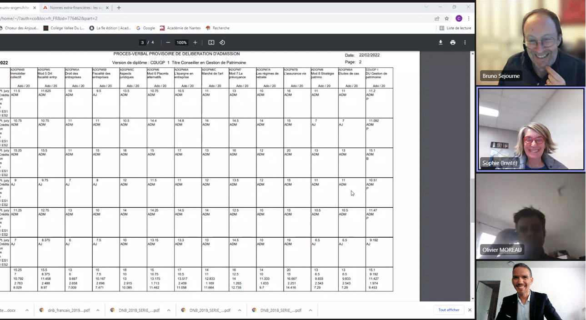Open the Liste de lecture panel

point(455,28)
